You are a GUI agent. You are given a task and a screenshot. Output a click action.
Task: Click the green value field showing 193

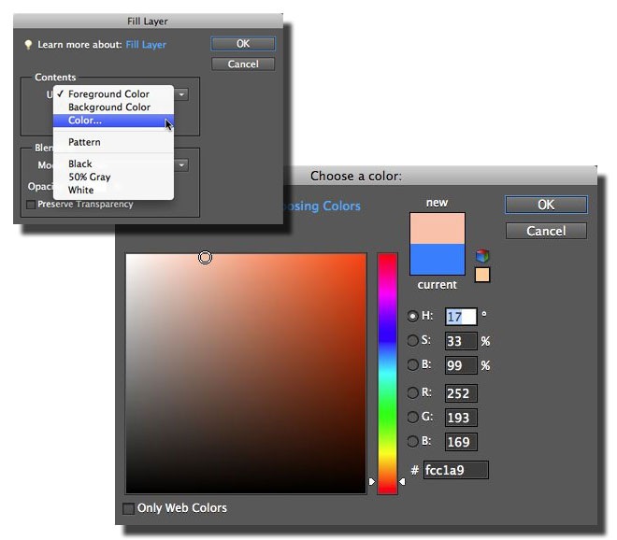tap(461, 418)
